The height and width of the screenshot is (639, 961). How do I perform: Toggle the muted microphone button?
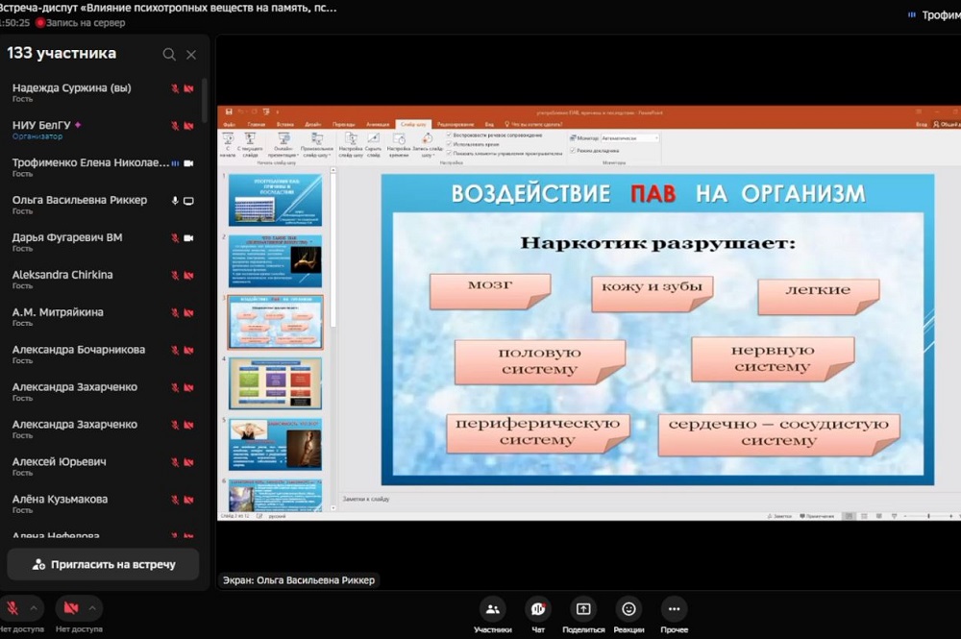click(13, 608)
